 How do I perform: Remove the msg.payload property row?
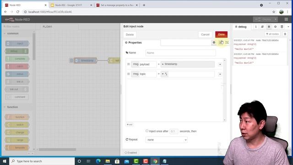220,64
